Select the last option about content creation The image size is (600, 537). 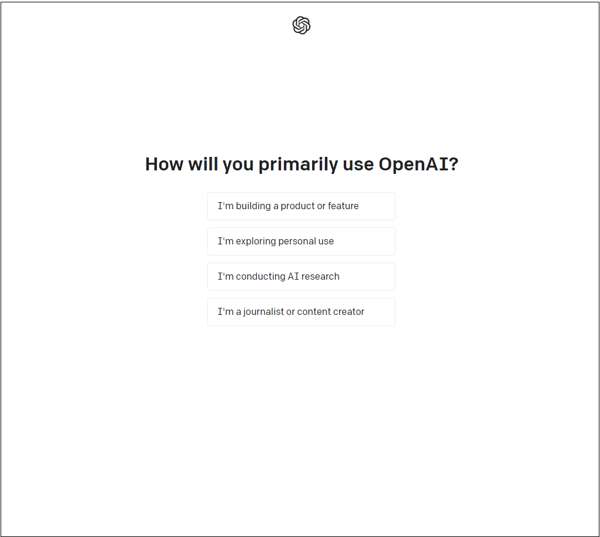pyautogui.click(x=301, y=312)
